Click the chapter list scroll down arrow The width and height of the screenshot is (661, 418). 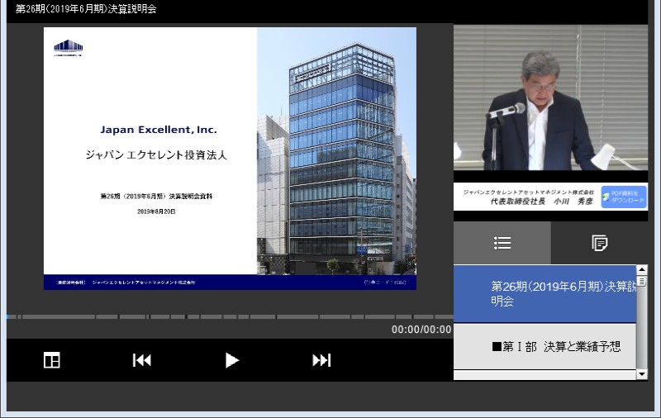642,373
